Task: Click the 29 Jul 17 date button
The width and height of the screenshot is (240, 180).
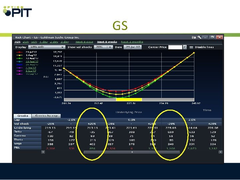Action: coord(133,47)
